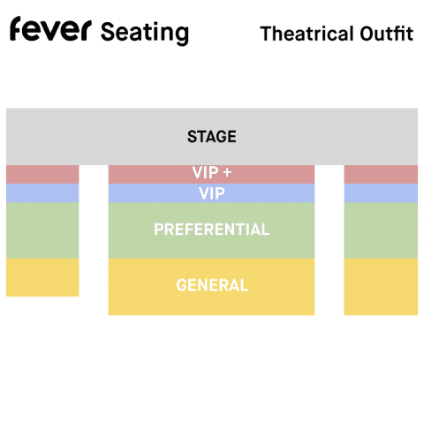Screen dimensions: 424x424
Task: Pick the right green preferential block
Action: (381, 231)
